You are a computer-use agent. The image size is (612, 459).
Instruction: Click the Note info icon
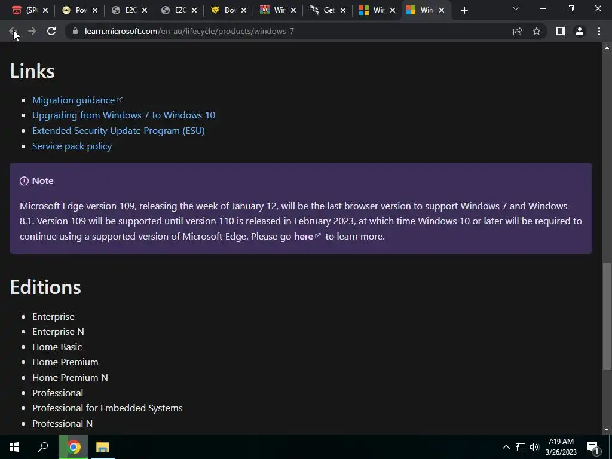click(24, 180)
